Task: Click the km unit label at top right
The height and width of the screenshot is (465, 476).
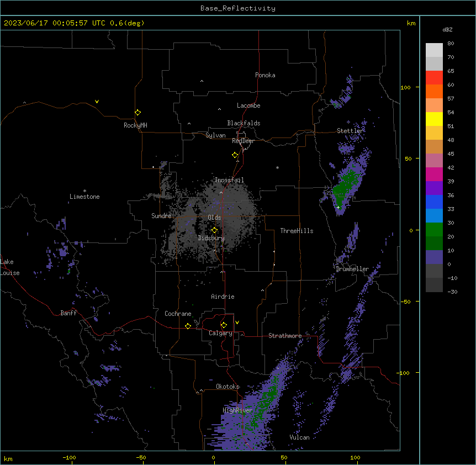Action: [x=411, y=23]
